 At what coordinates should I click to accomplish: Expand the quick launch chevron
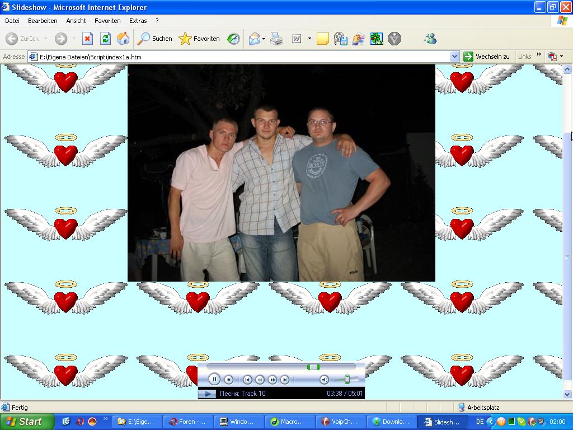(x=106, y=419)
